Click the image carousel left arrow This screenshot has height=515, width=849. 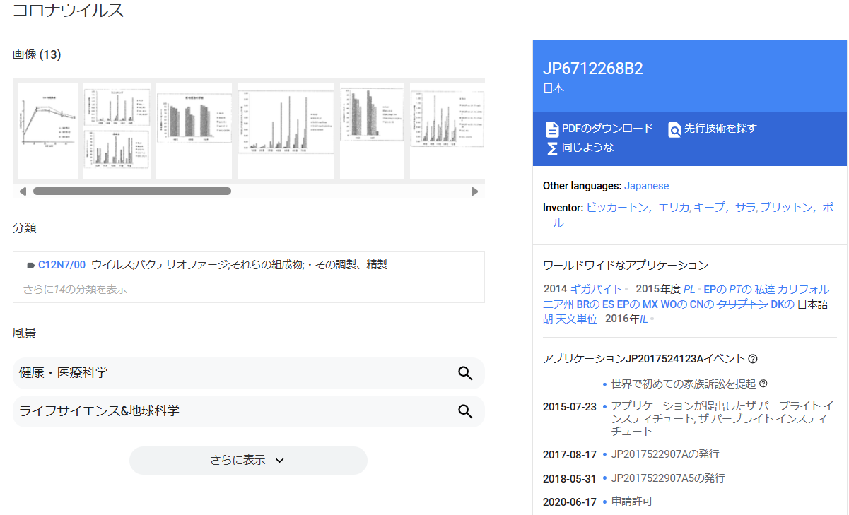click(23, 191)
